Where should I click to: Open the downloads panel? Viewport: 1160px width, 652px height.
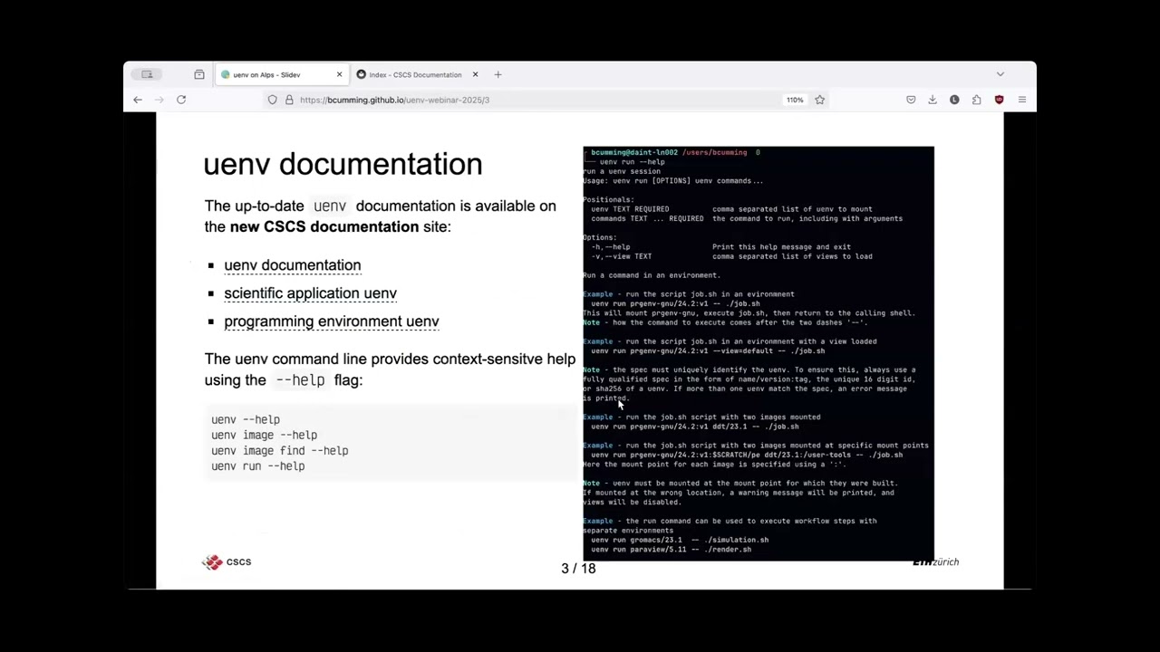(x=933, y=100)
